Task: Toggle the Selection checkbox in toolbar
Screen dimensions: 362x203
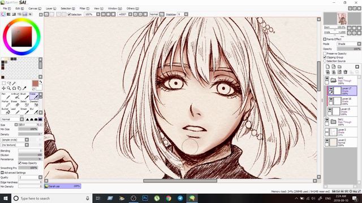Action: [69, 14]
